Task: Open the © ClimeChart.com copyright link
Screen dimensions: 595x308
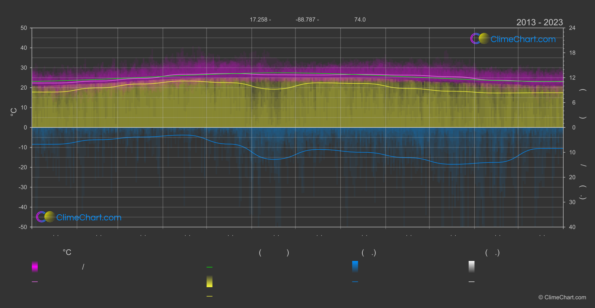Action: [x=562, y=298]
